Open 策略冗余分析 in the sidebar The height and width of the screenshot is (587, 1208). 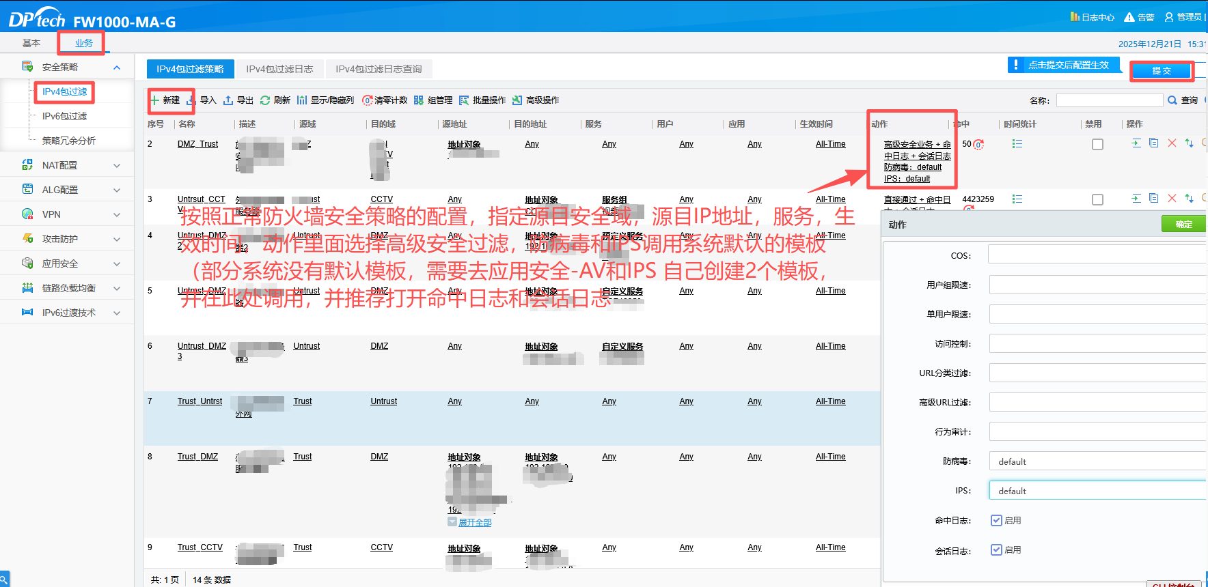pyautogui.click(x=69, y=141)
